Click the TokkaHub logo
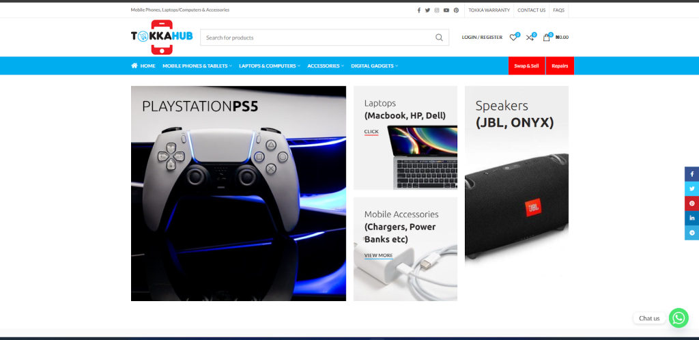This screenshot has height=340, width=699. click(162, 37)
